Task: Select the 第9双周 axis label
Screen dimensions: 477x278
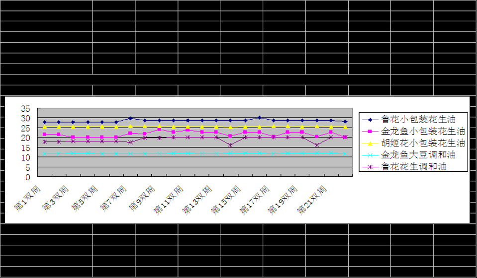Action: click(x=142, y=198)
